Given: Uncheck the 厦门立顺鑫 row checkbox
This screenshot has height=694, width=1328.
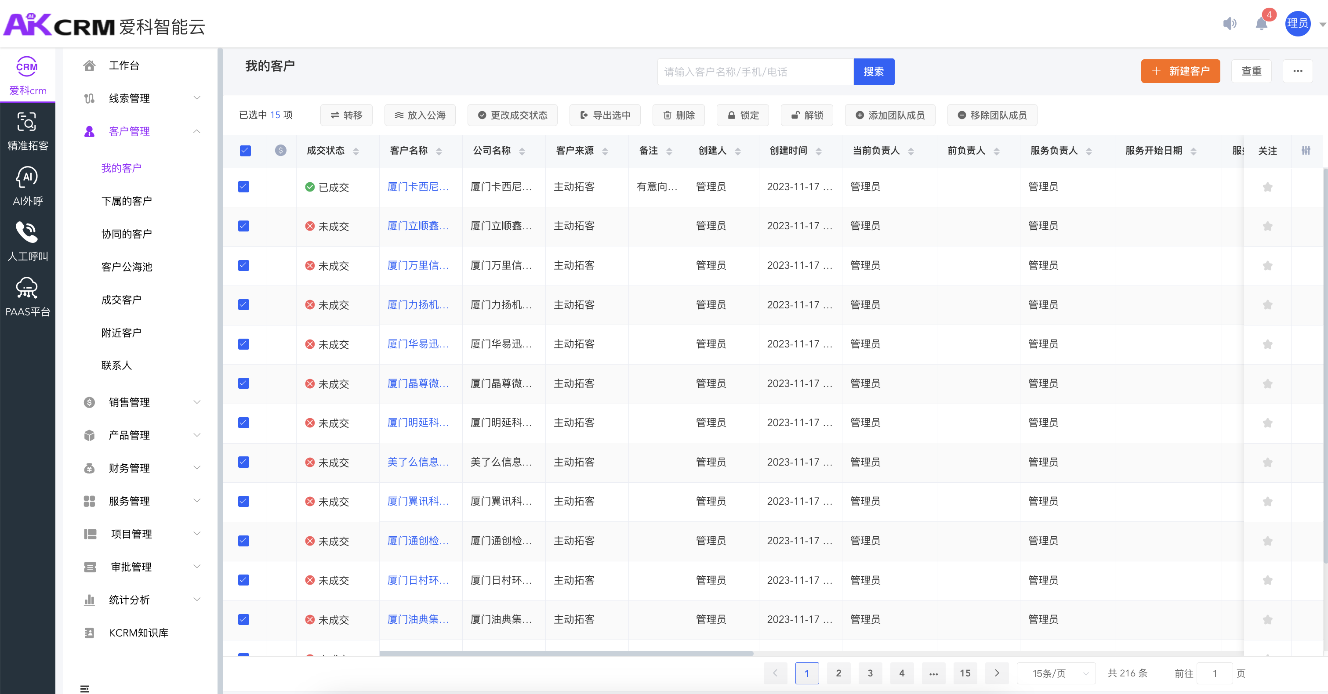Looking at the screenshot, I should click(244, 226).
